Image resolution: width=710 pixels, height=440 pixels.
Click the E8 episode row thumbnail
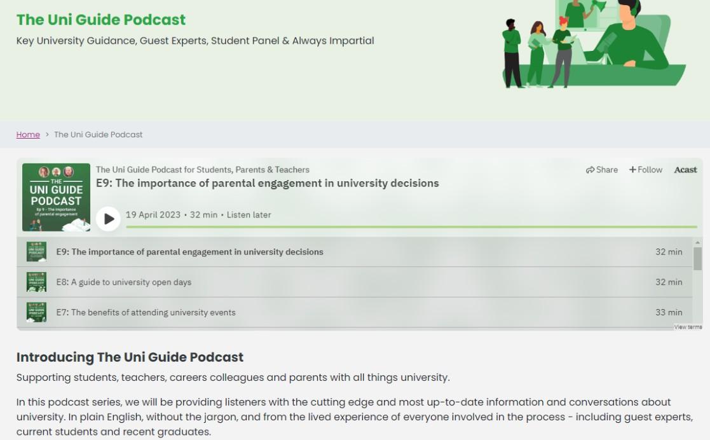click(36, 282)
